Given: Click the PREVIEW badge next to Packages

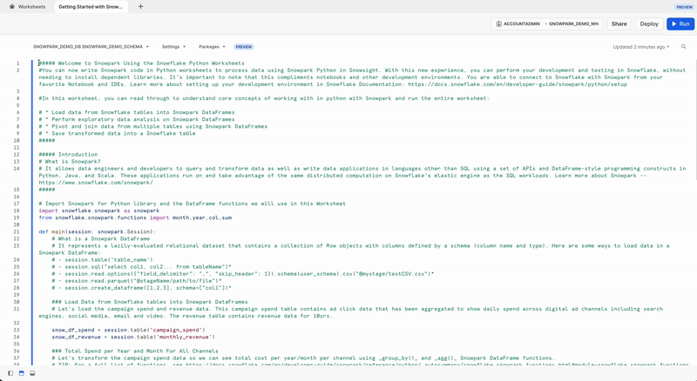Looking at the screenshot, I should point(244,47).
